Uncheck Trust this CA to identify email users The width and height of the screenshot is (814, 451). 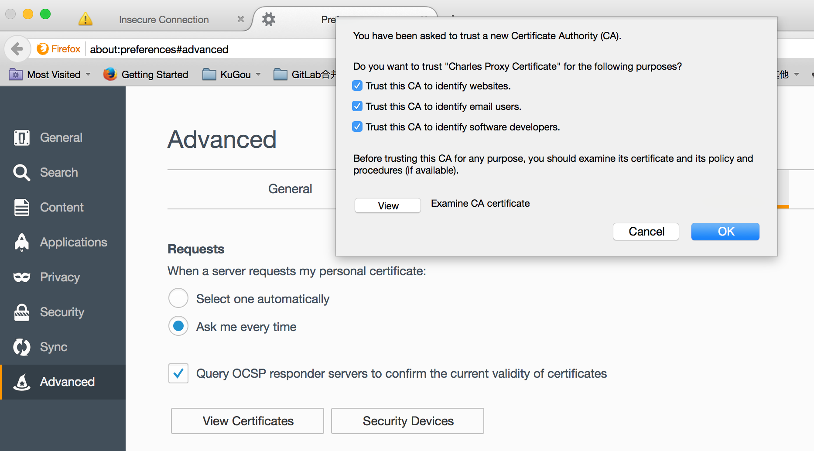tap(357, 106)
